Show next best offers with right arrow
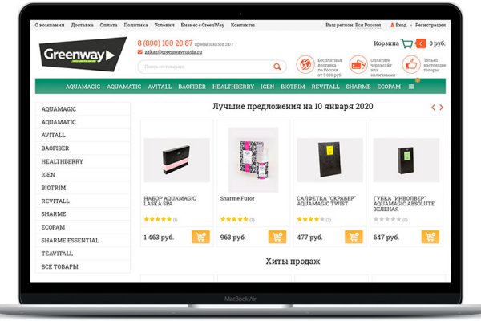The height and width of the screenshot is (321, 481). coord(441,108)
